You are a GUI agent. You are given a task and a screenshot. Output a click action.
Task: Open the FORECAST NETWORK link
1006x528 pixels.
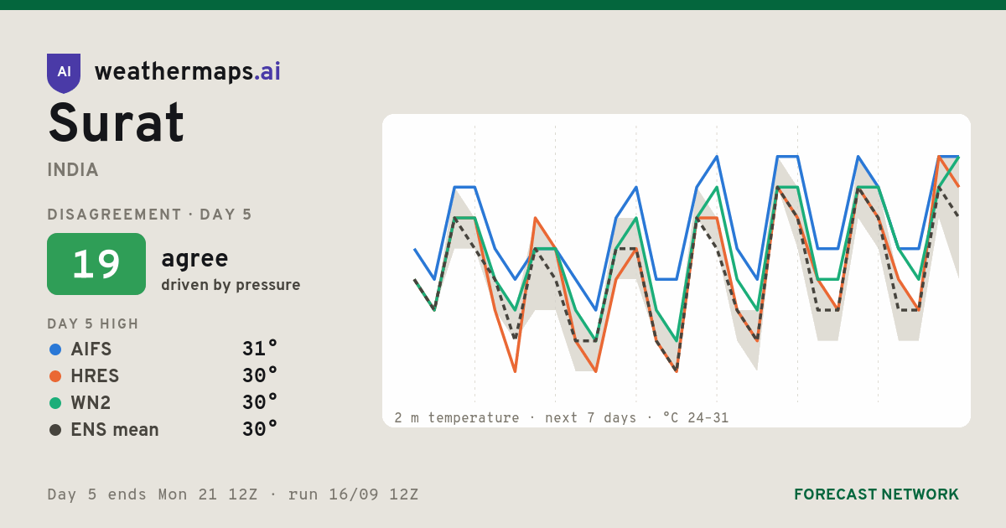[876, 494]
